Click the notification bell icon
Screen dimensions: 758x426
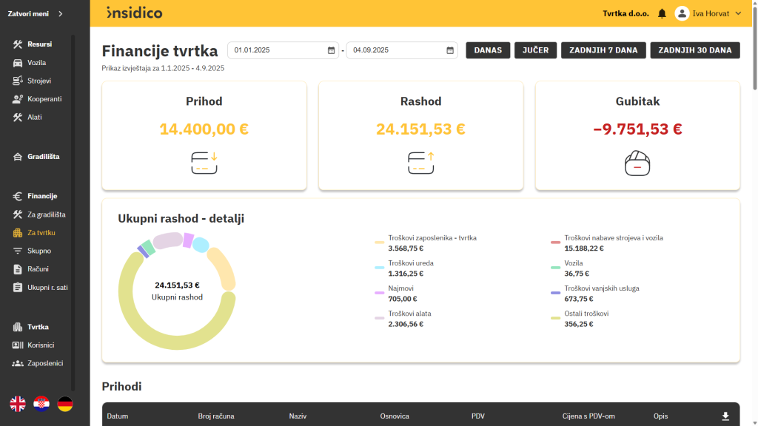(x=663, y=13)
